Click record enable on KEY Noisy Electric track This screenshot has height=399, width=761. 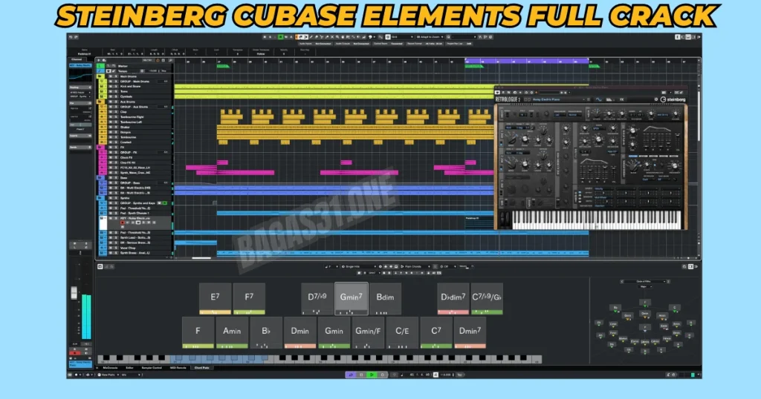(x=123, y=222)
